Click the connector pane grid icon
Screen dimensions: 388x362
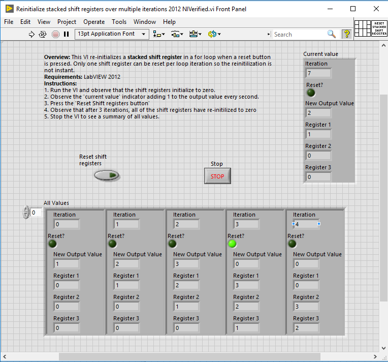coord(363,28)
